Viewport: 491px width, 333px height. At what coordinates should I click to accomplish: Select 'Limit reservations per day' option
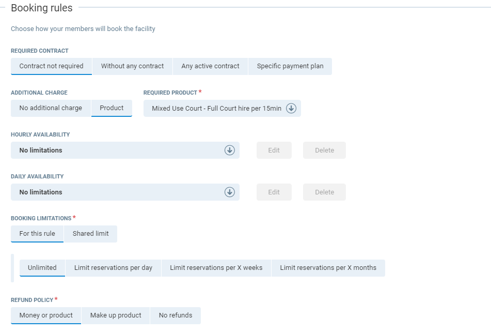[113, 268]
